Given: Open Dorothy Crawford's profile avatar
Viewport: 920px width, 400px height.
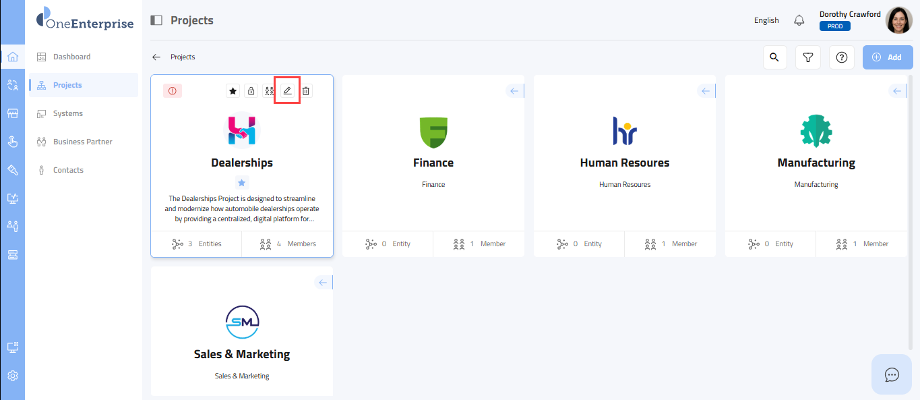Looking at the screenshot, I should pyautogui.click(x=898, y=20).
